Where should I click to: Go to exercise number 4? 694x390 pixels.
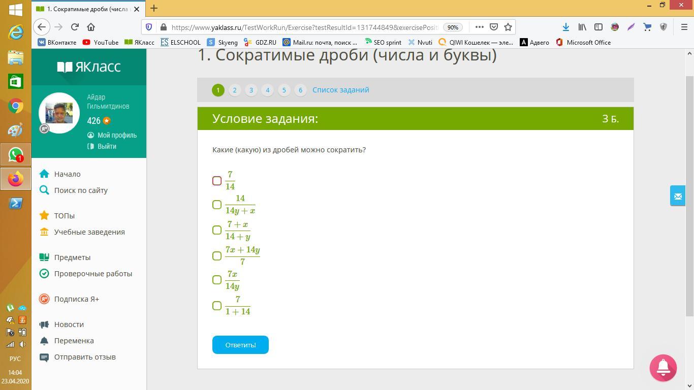click(x=268, y=90)
